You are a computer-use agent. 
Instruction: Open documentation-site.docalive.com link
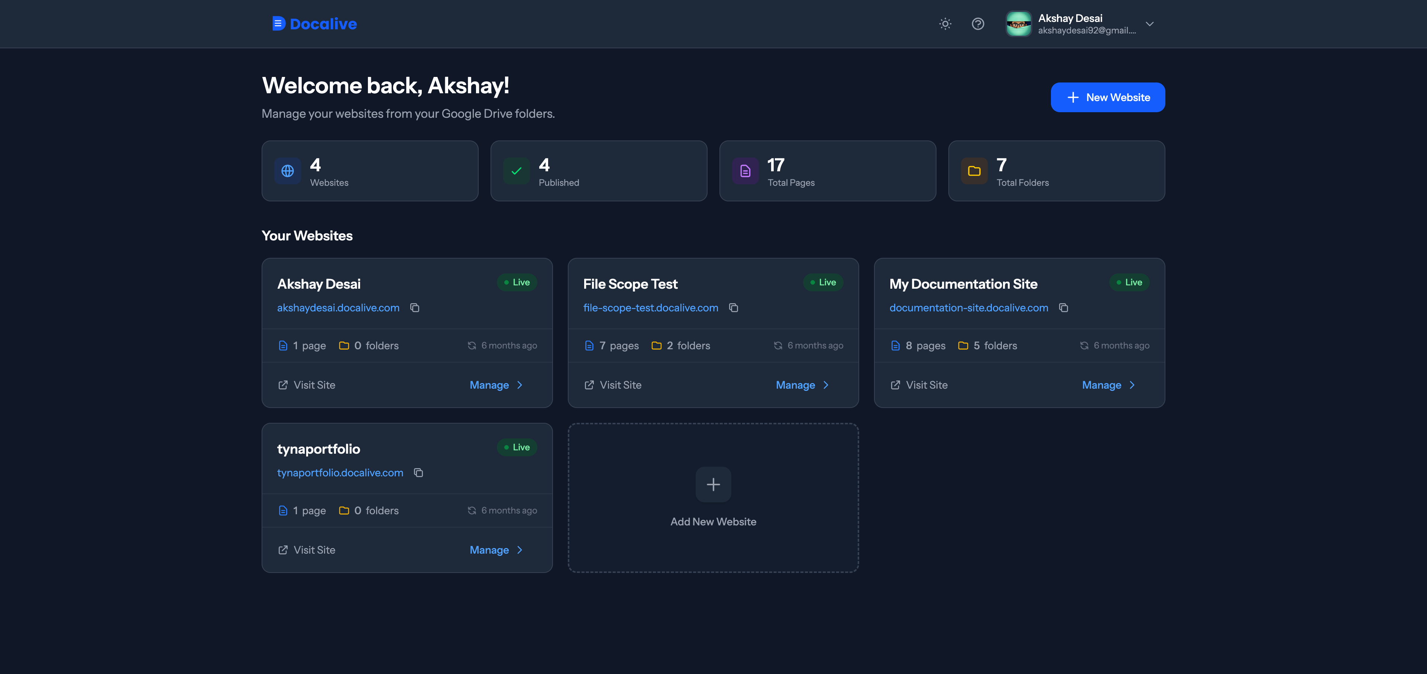tap(968, 308)
